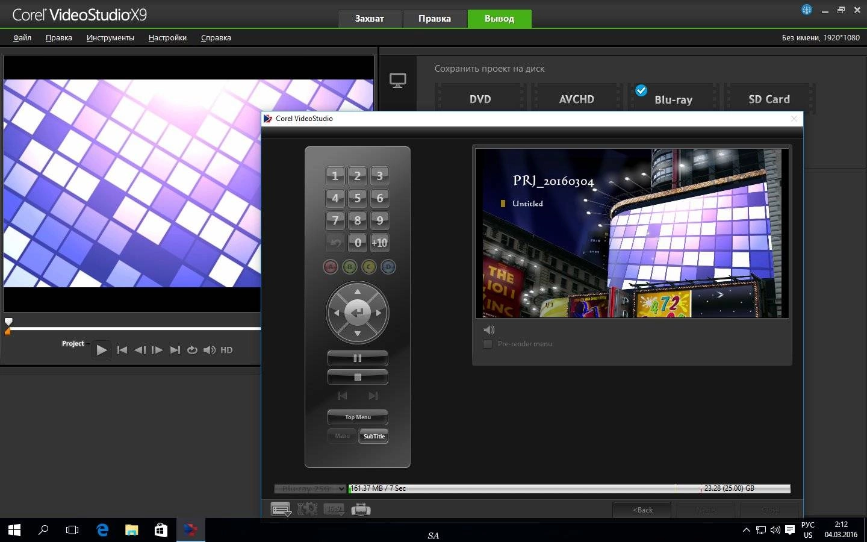Open taskbar search
Screen dimensions: 867x542
tap(43, 530)
